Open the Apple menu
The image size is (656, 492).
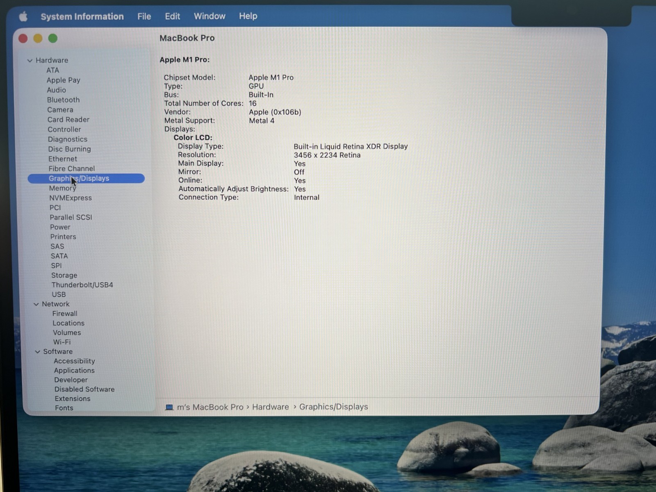(23, 16)
